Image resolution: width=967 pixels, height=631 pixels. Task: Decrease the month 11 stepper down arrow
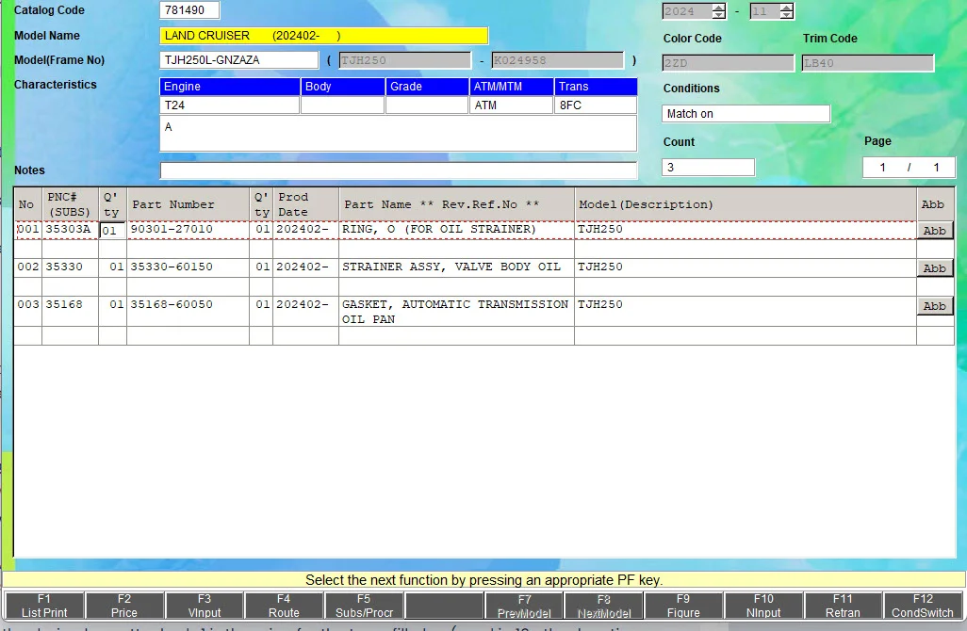tap(786, 15)
